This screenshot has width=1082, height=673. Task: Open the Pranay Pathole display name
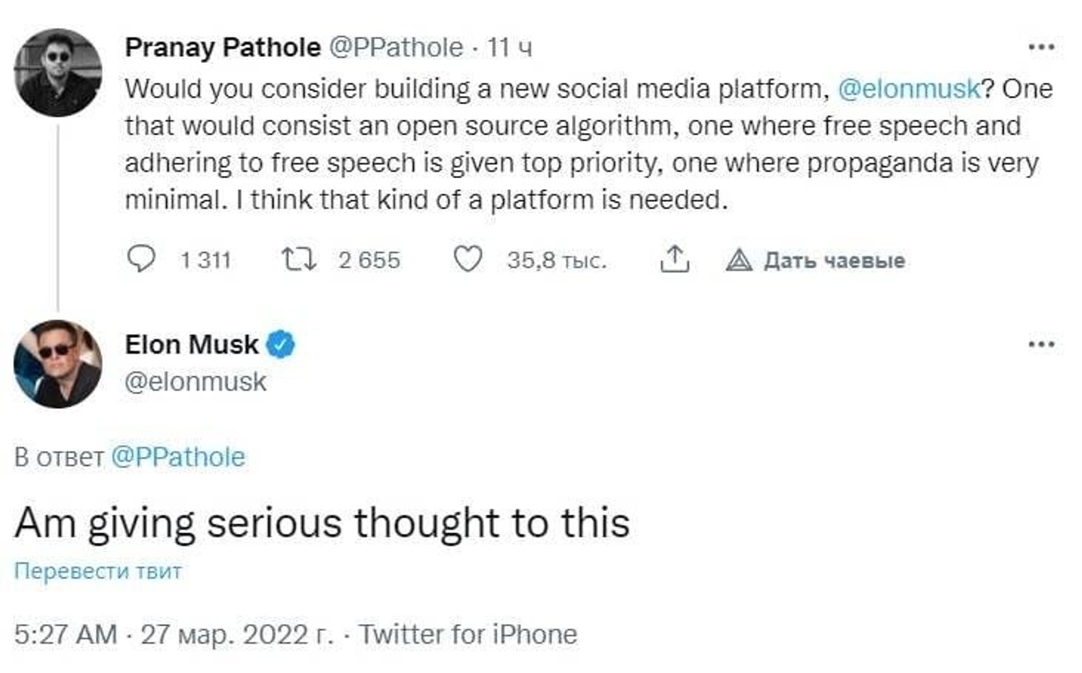point(223,47)
